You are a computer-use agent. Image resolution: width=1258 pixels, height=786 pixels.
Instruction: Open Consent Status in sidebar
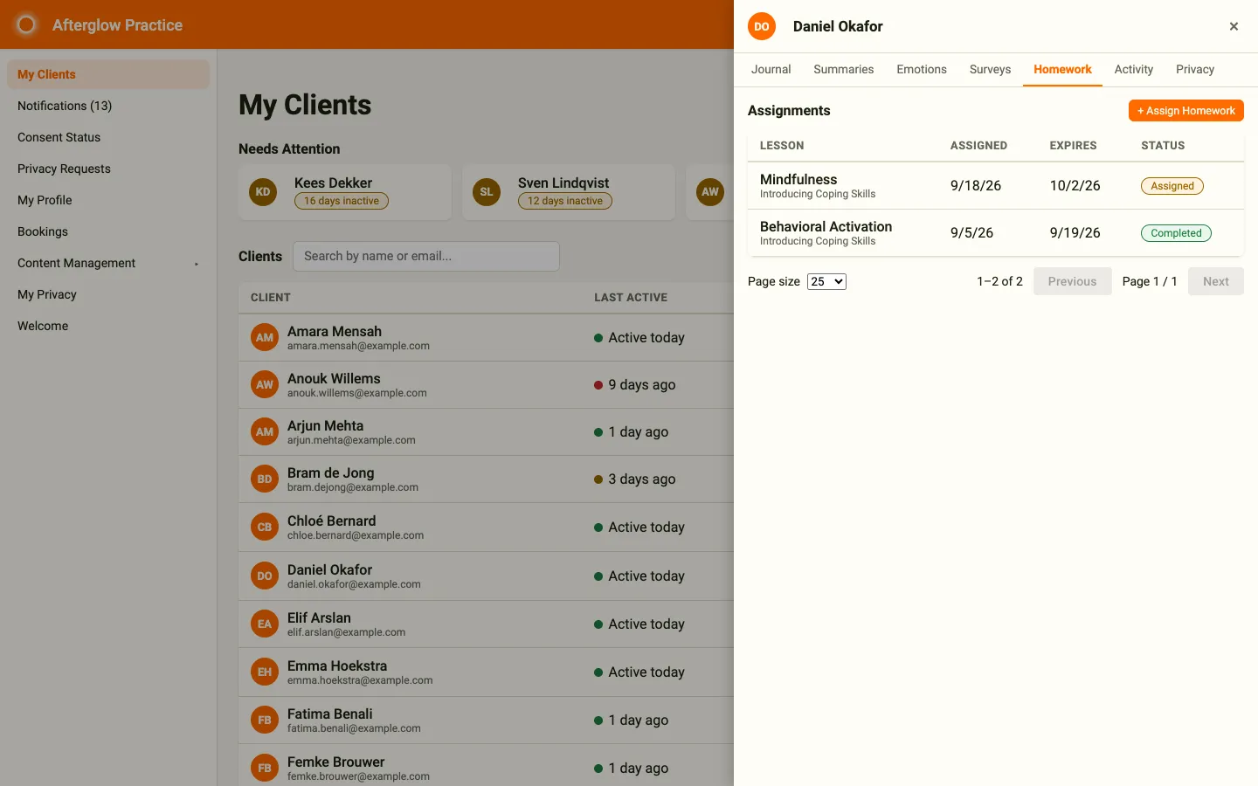click(x=108, y=137)
